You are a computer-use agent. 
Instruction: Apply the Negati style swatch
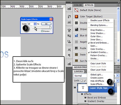[x=76, y=42]
